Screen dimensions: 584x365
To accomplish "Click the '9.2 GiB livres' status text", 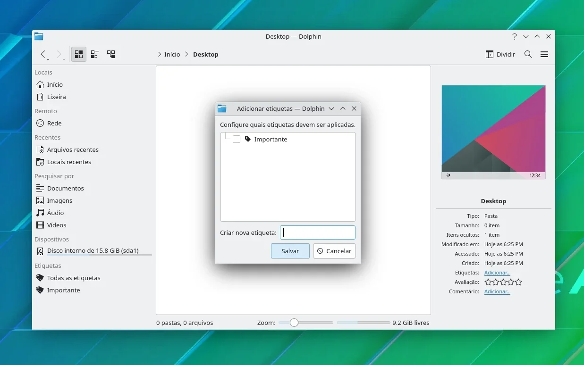I will click(x=411, y=323).
